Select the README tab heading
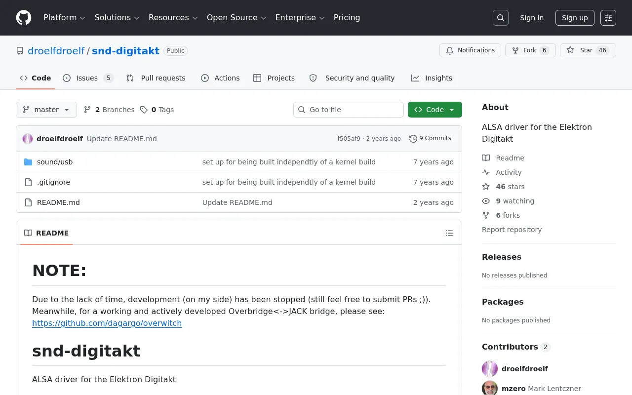 point(46,233)
